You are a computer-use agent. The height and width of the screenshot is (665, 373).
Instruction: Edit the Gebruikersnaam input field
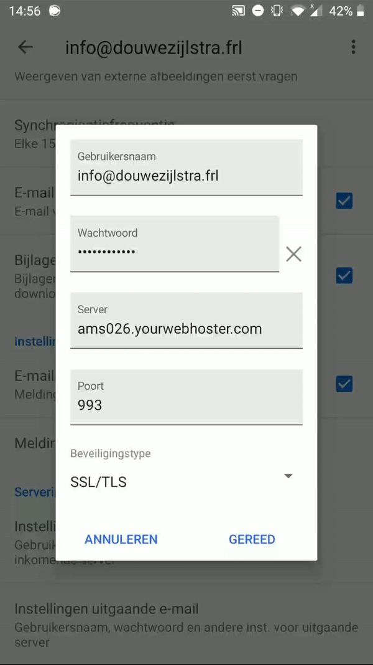186,167
